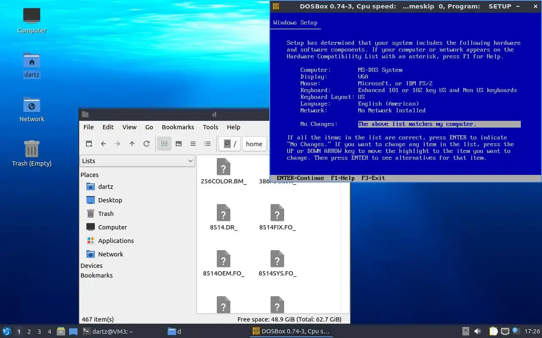This screenshot has width=542, height=338.
Task: Open the Trash (Empty) desktop icon
Action: click(32, 154)
